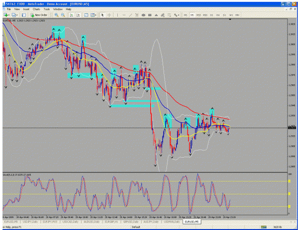Select the Rectangle drawing tool
Image resolution: width=298 pixels, height=230 pixels.
(x=150, y=15)
